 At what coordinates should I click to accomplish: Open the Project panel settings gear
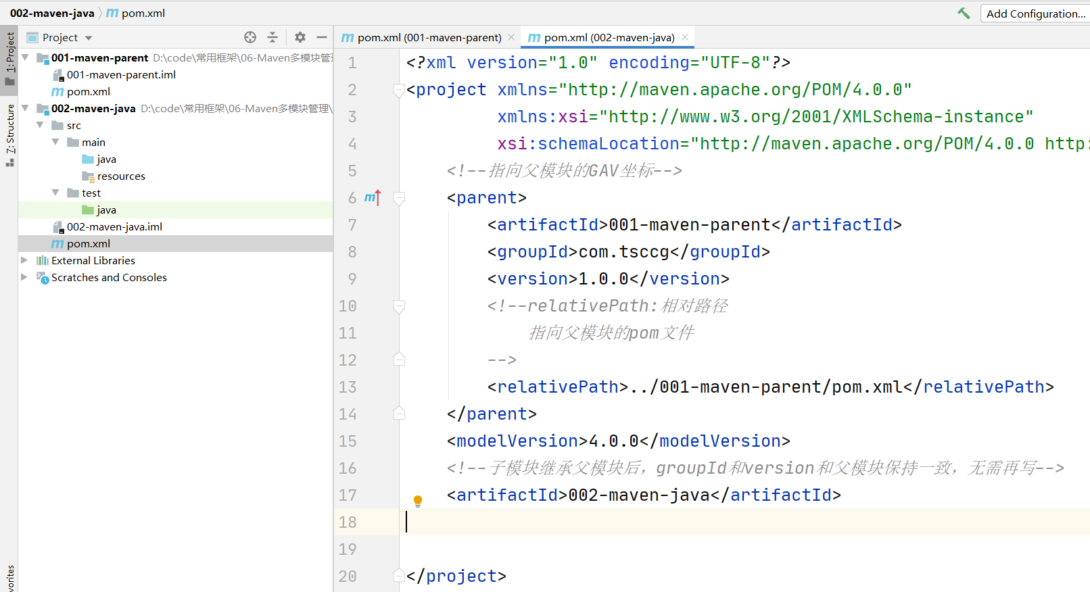[300, 37]
